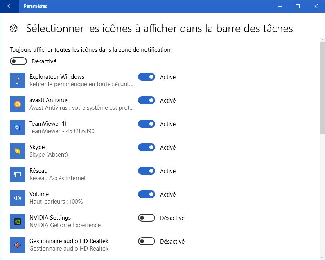The image size is (325, 260).
Task: Disable the avast! Antivirus toggle
Action: click(x=147, y=100)
